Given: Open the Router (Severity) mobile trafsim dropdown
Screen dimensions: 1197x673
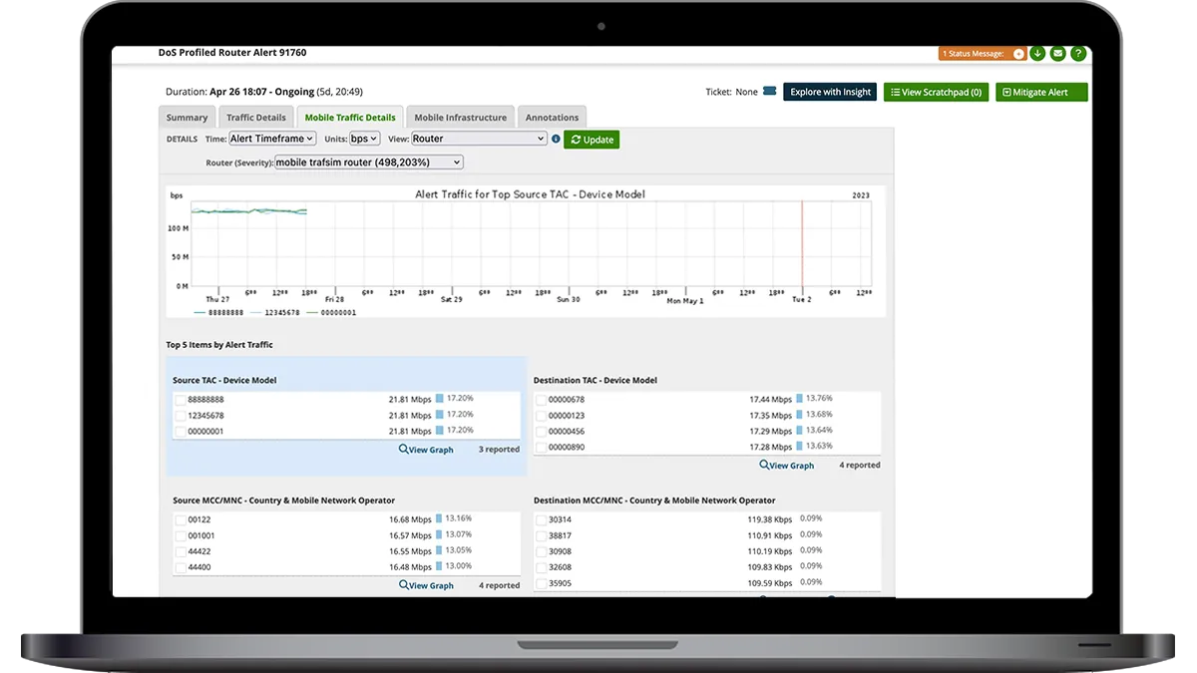Looking at the screenshot, I should [369, 162].
